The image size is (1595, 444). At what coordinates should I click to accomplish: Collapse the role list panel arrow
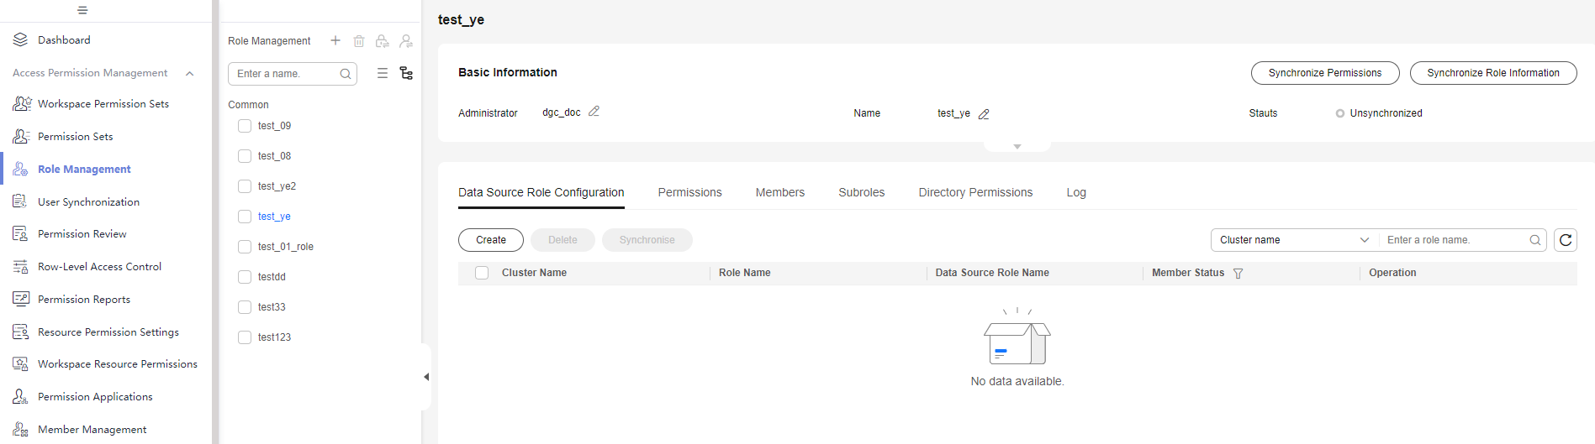click(x=426, y=377)
